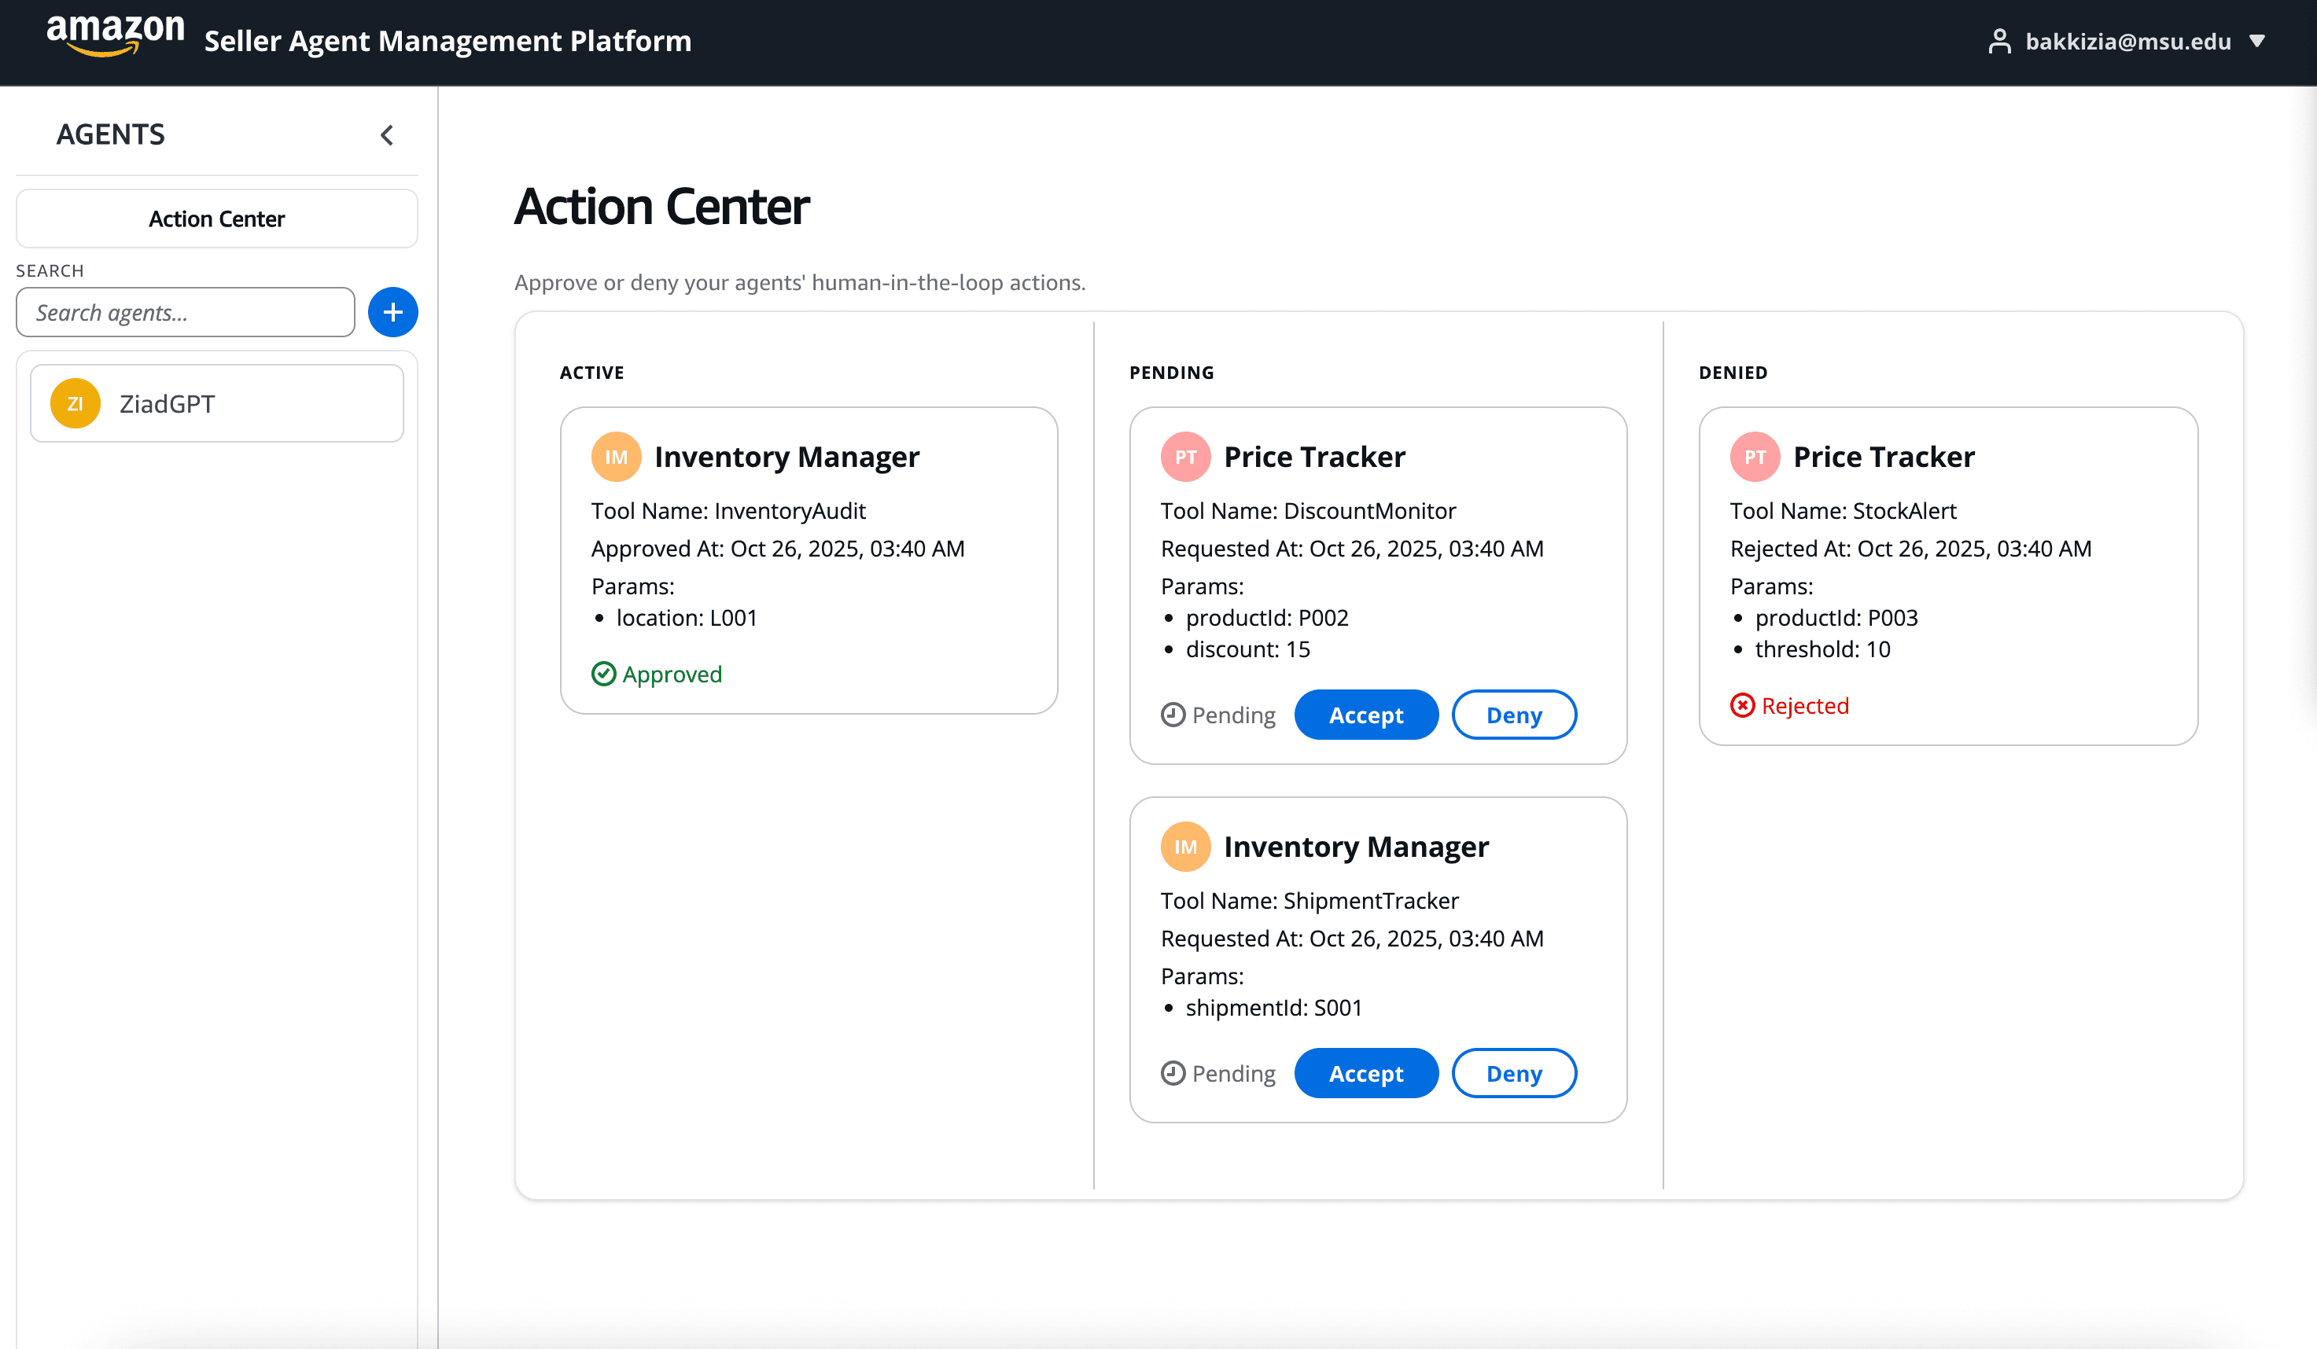Accept the ShipmentTracker pending request
This screenshot has width=2317, height=1349.
tap(1365, 1073)
